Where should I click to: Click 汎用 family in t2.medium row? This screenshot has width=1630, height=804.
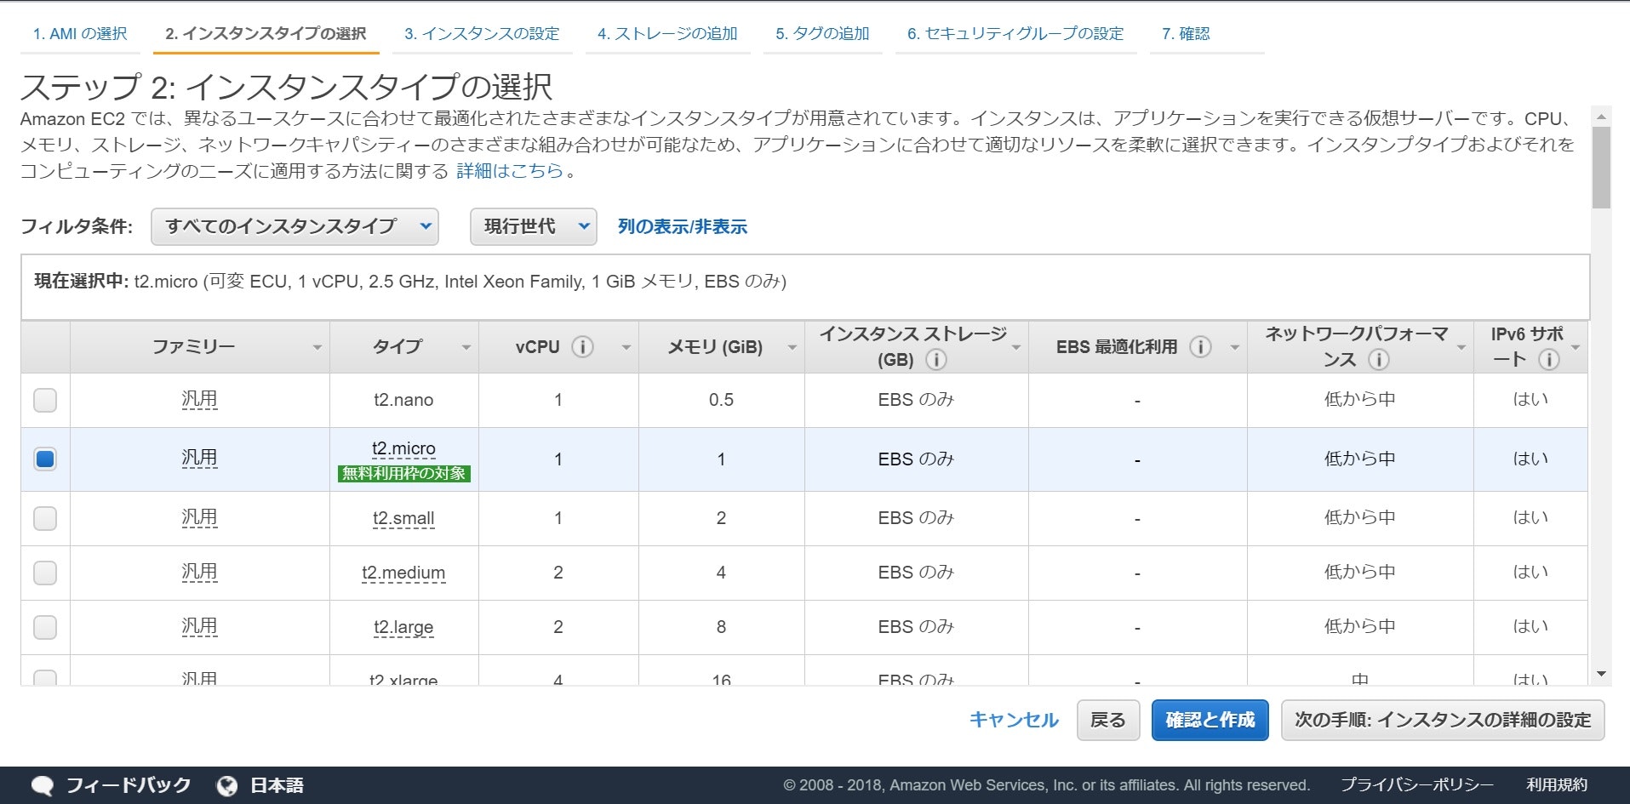[199, 572]
